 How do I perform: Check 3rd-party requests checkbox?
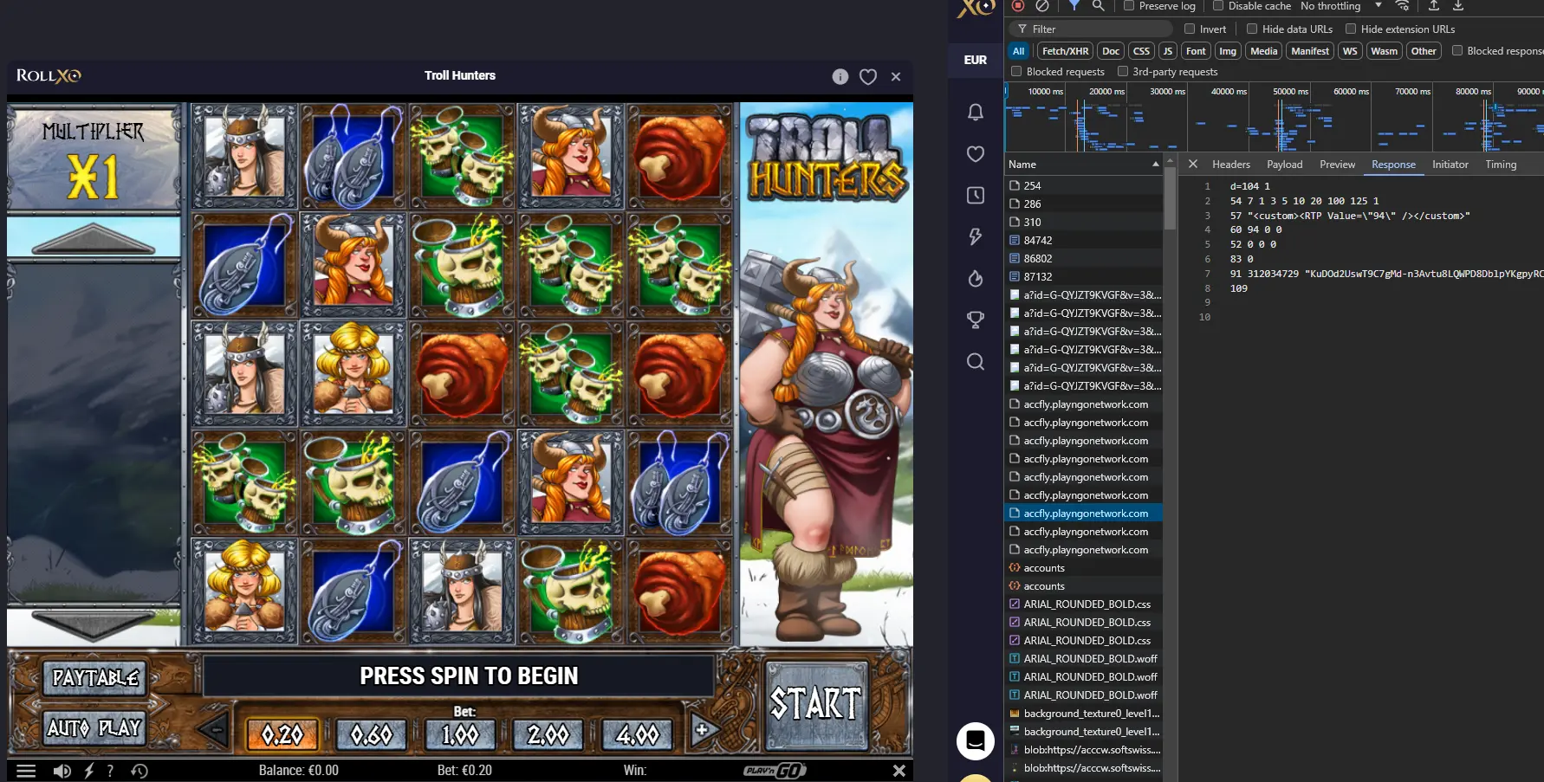1123,71
